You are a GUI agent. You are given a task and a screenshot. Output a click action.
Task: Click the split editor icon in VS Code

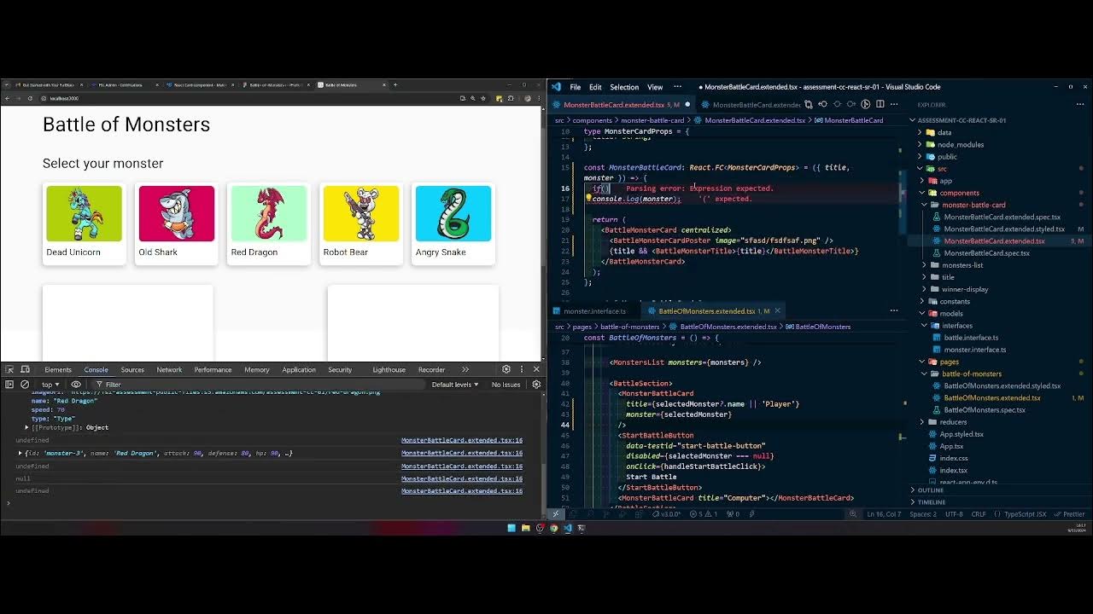click(880, 104)
